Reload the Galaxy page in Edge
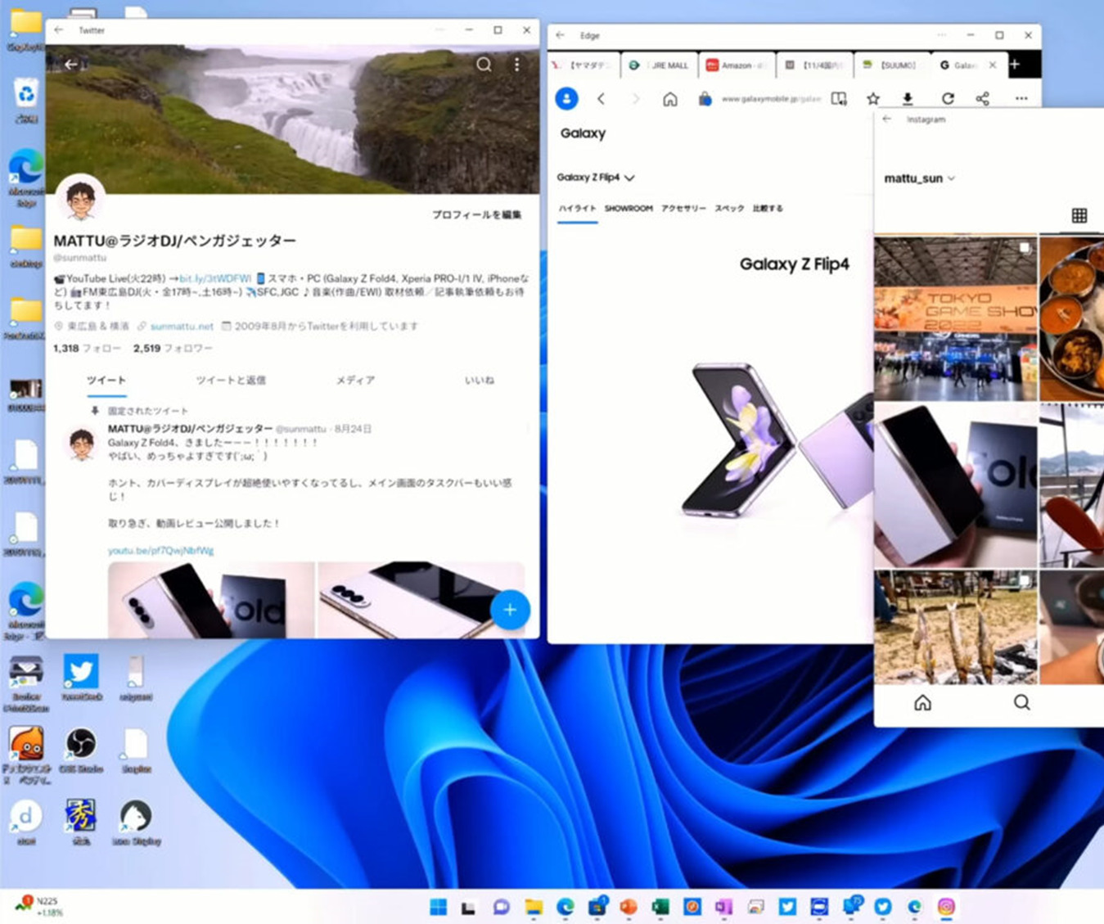 tap(948, 98)
